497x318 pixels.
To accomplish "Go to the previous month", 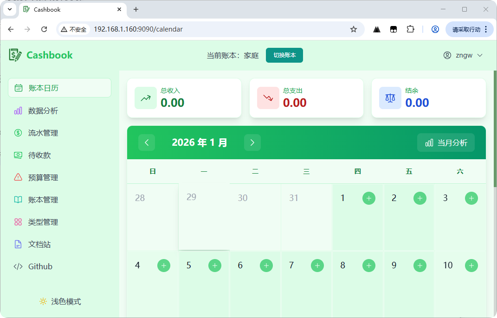I will pyautogui.click(x=147, y=143).
